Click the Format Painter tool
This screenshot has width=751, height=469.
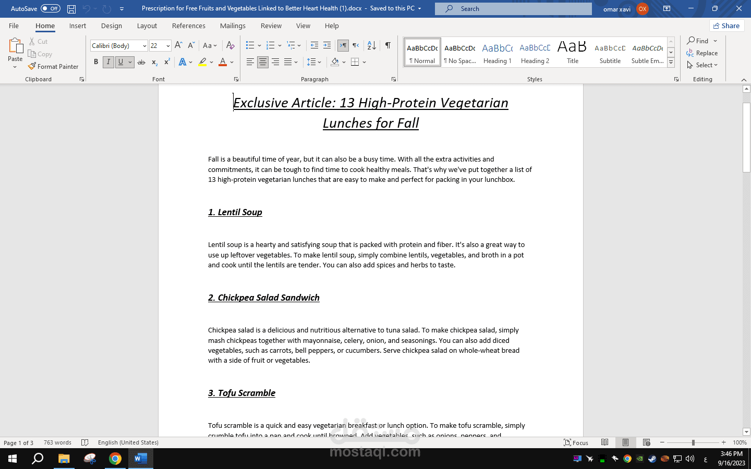pos(53,66)
